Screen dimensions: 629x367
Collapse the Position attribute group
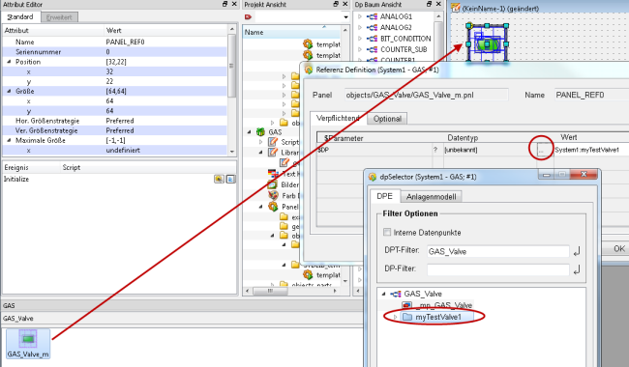9,62
